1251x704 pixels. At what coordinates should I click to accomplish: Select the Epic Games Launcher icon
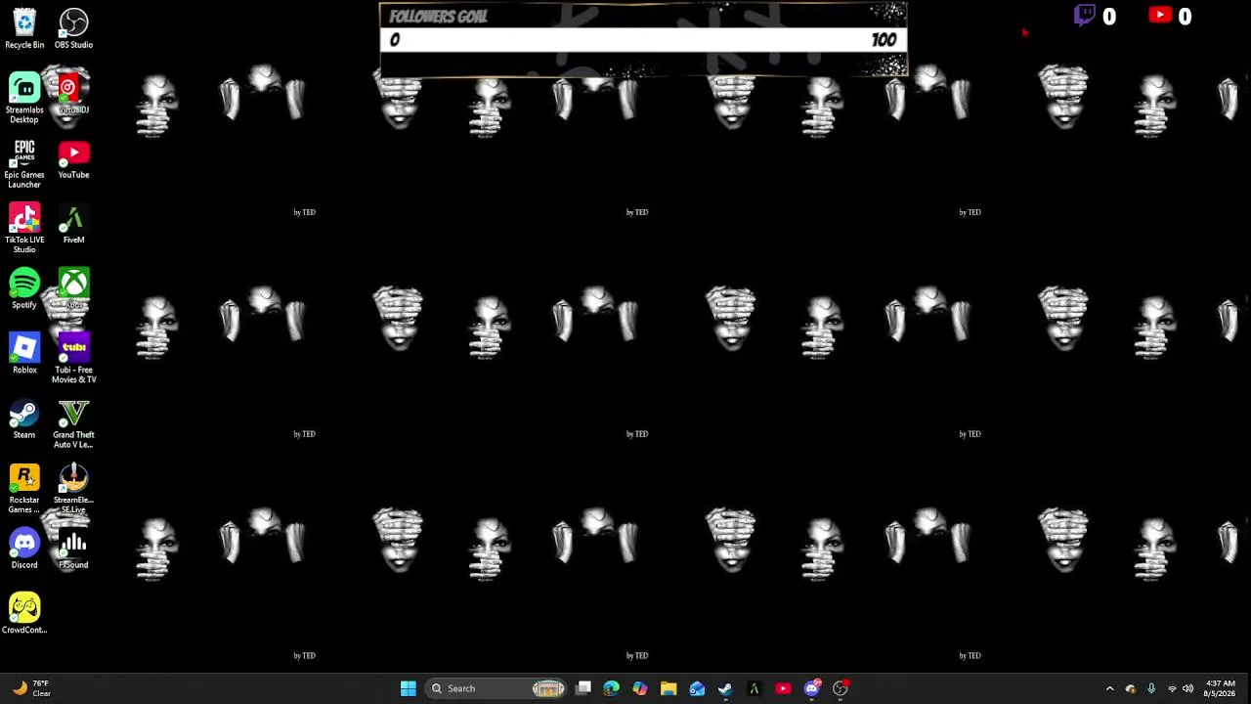click(x=24, y=163)
